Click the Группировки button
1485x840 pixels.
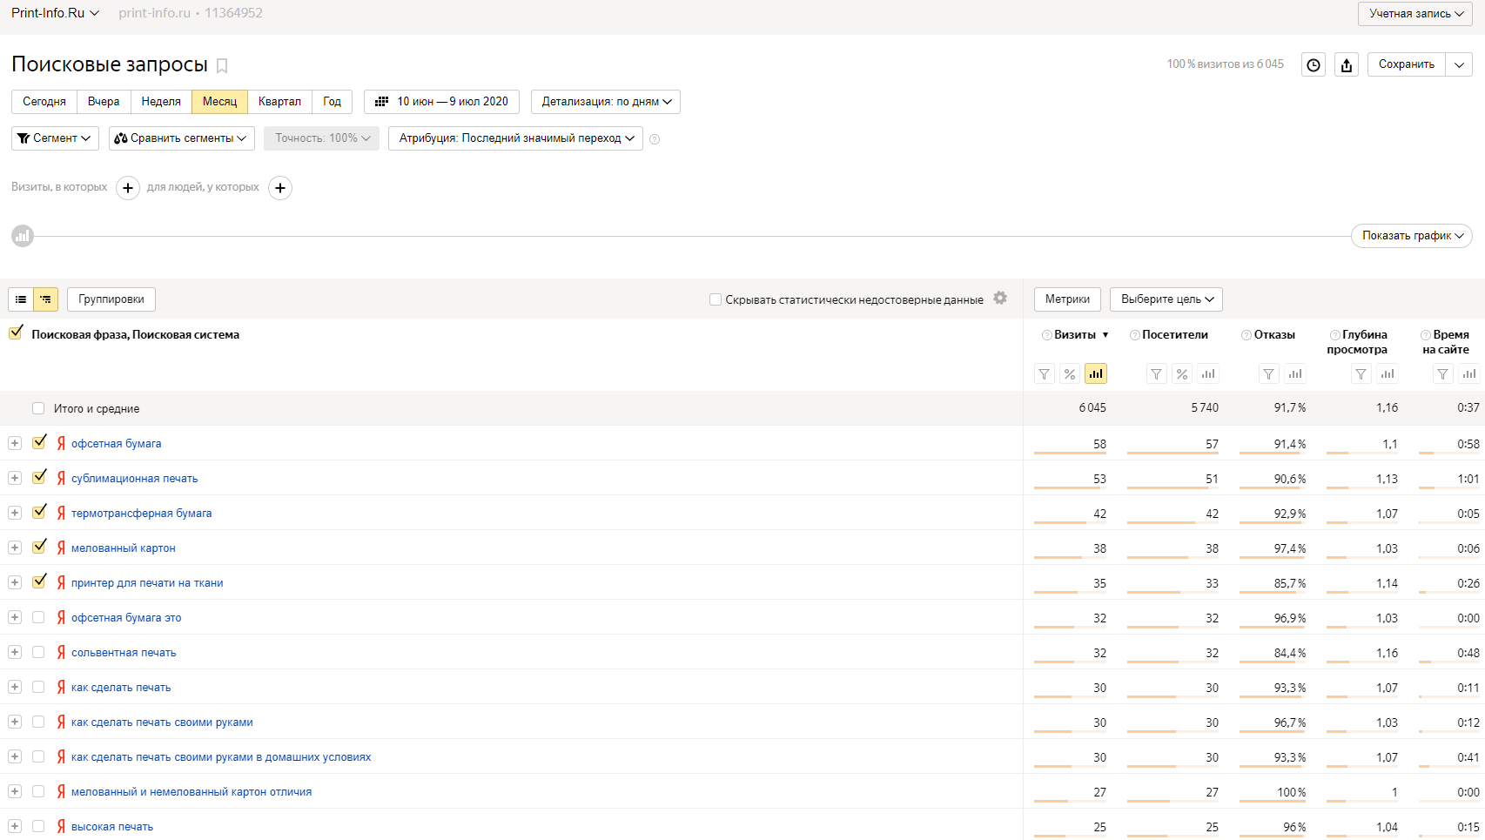tap(111, 299)
